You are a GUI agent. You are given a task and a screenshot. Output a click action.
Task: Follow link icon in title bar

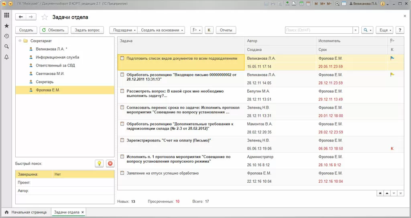pyautogui.click(x=294, y=4)
